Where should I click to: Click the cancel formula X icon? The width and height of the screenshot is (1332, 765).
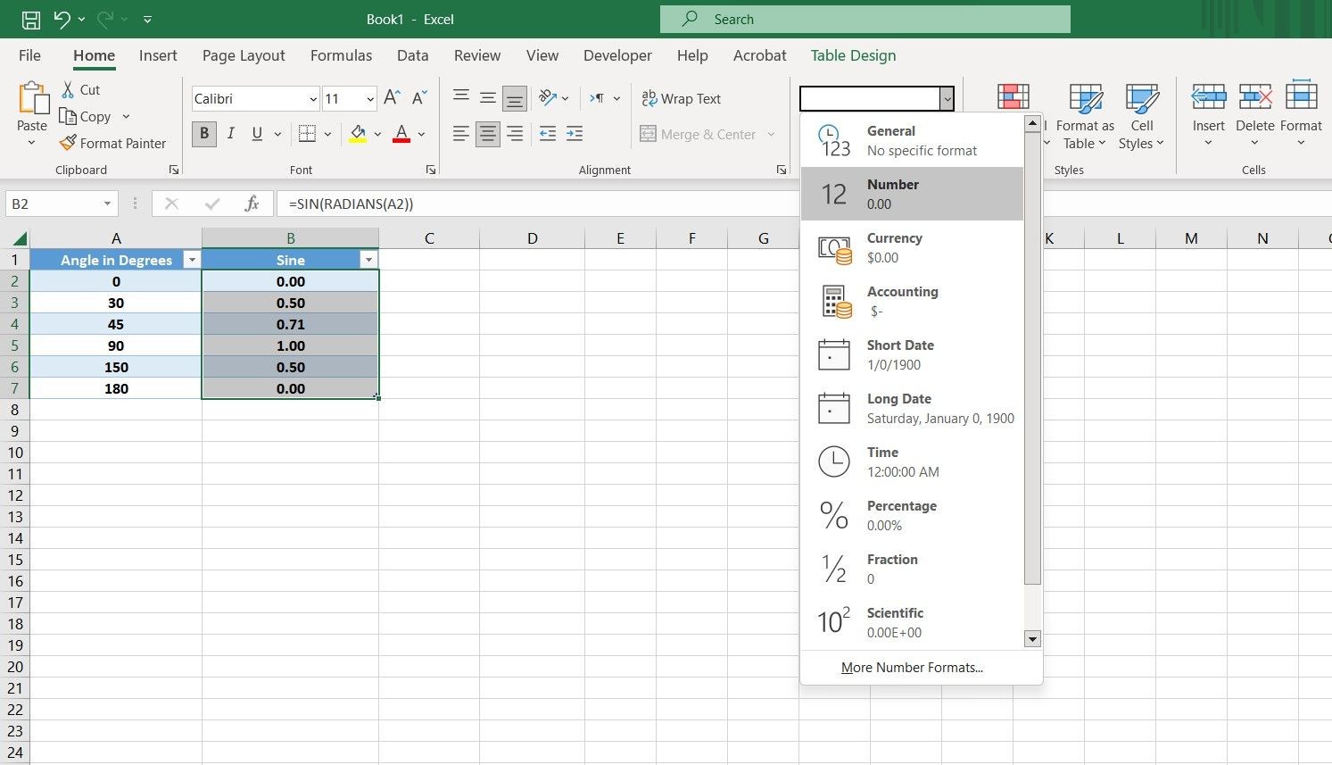click(x=171, y=204)
